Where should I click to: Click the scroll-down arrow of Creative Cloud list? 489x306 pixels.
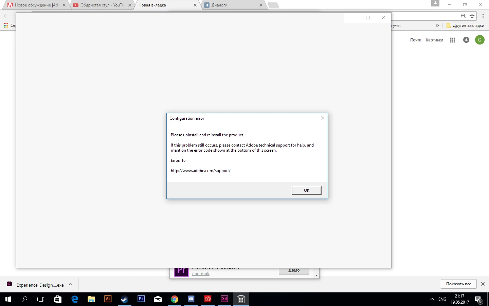[x=316, y=275]
